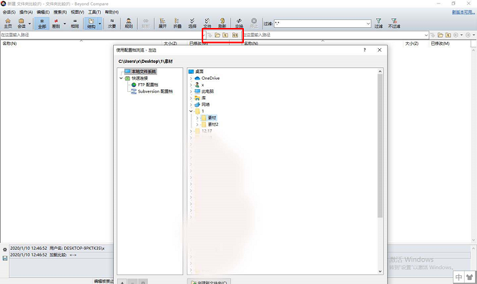Select the 素材 folder in the tree
The height and width of the screenshot is (284, 477).
[212, 118]
